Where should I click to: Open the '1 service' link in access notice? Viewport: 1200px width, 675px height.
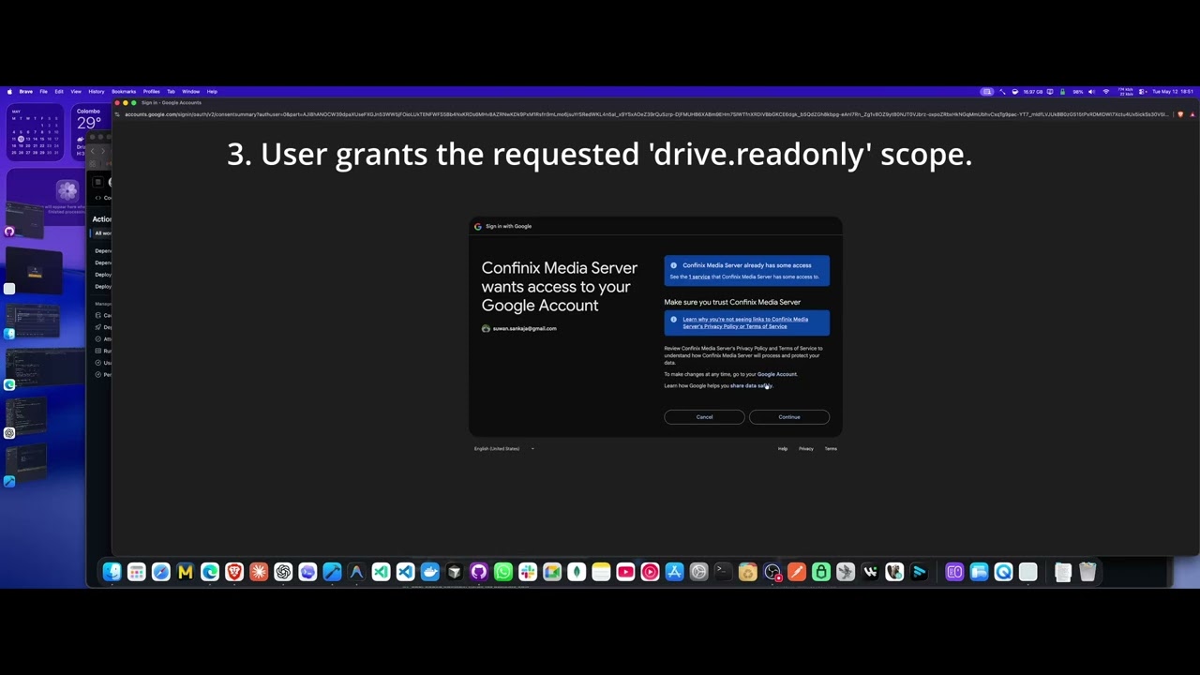(699, 277)
